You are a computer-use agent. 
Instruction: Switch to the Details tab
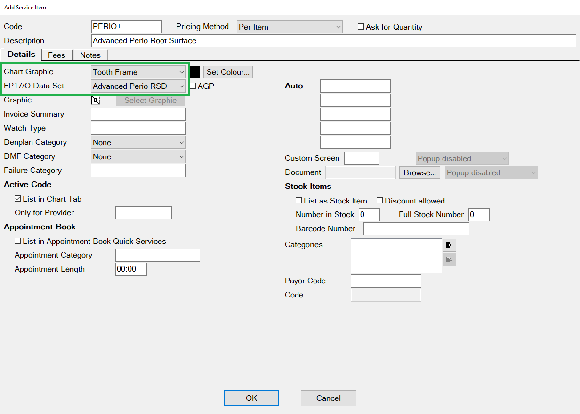(21, 55)
